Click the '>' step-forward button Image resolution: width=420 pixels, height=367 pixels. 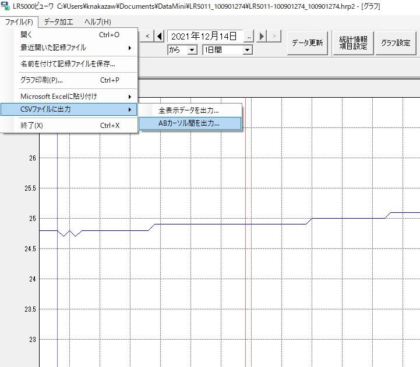pos(274,37)
